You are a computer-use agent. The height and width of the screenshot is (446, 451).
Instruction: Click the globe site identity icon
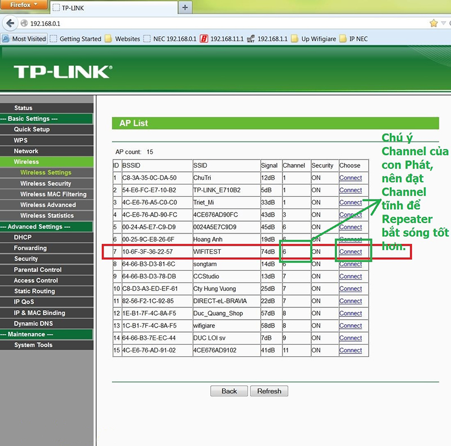point(24,23)
